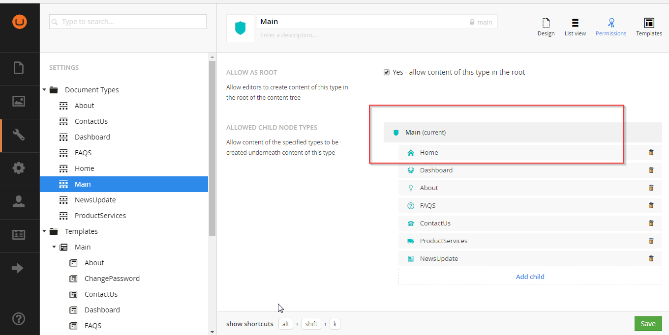Click the settings tree vertical scrollbar

(212, 149)
